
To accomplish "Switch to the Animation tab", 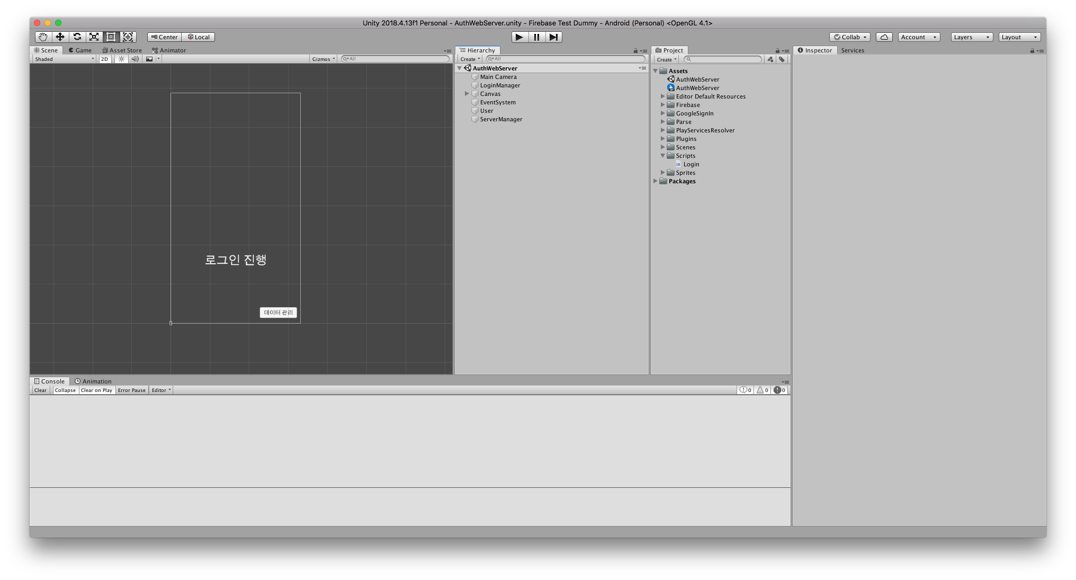I will pyautogui.click(x=94, y=381).
